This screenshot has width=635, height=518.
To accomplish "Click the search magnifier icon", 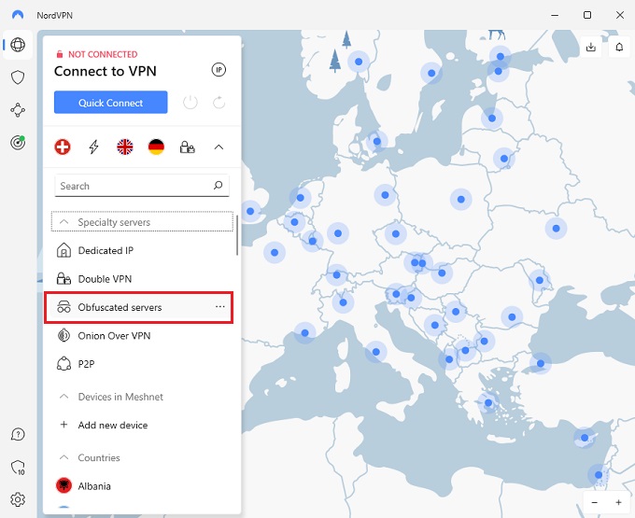I will [x=219, y=186].
